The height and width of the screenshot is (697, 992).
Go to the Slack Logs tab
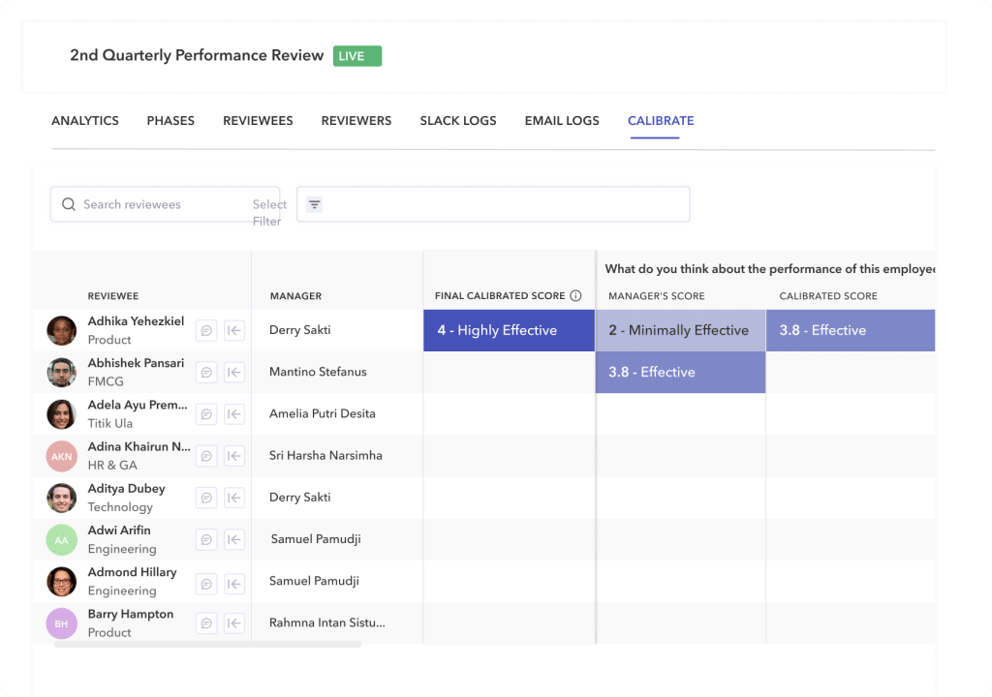(458, 121)
